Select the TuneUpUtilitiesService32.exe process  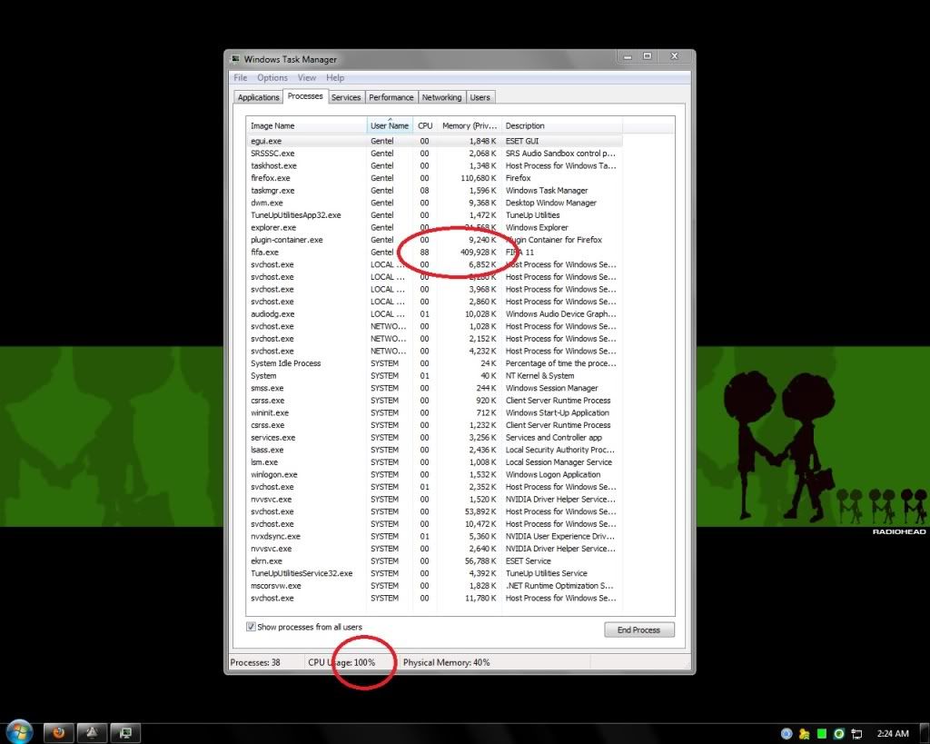pos(435,573)
